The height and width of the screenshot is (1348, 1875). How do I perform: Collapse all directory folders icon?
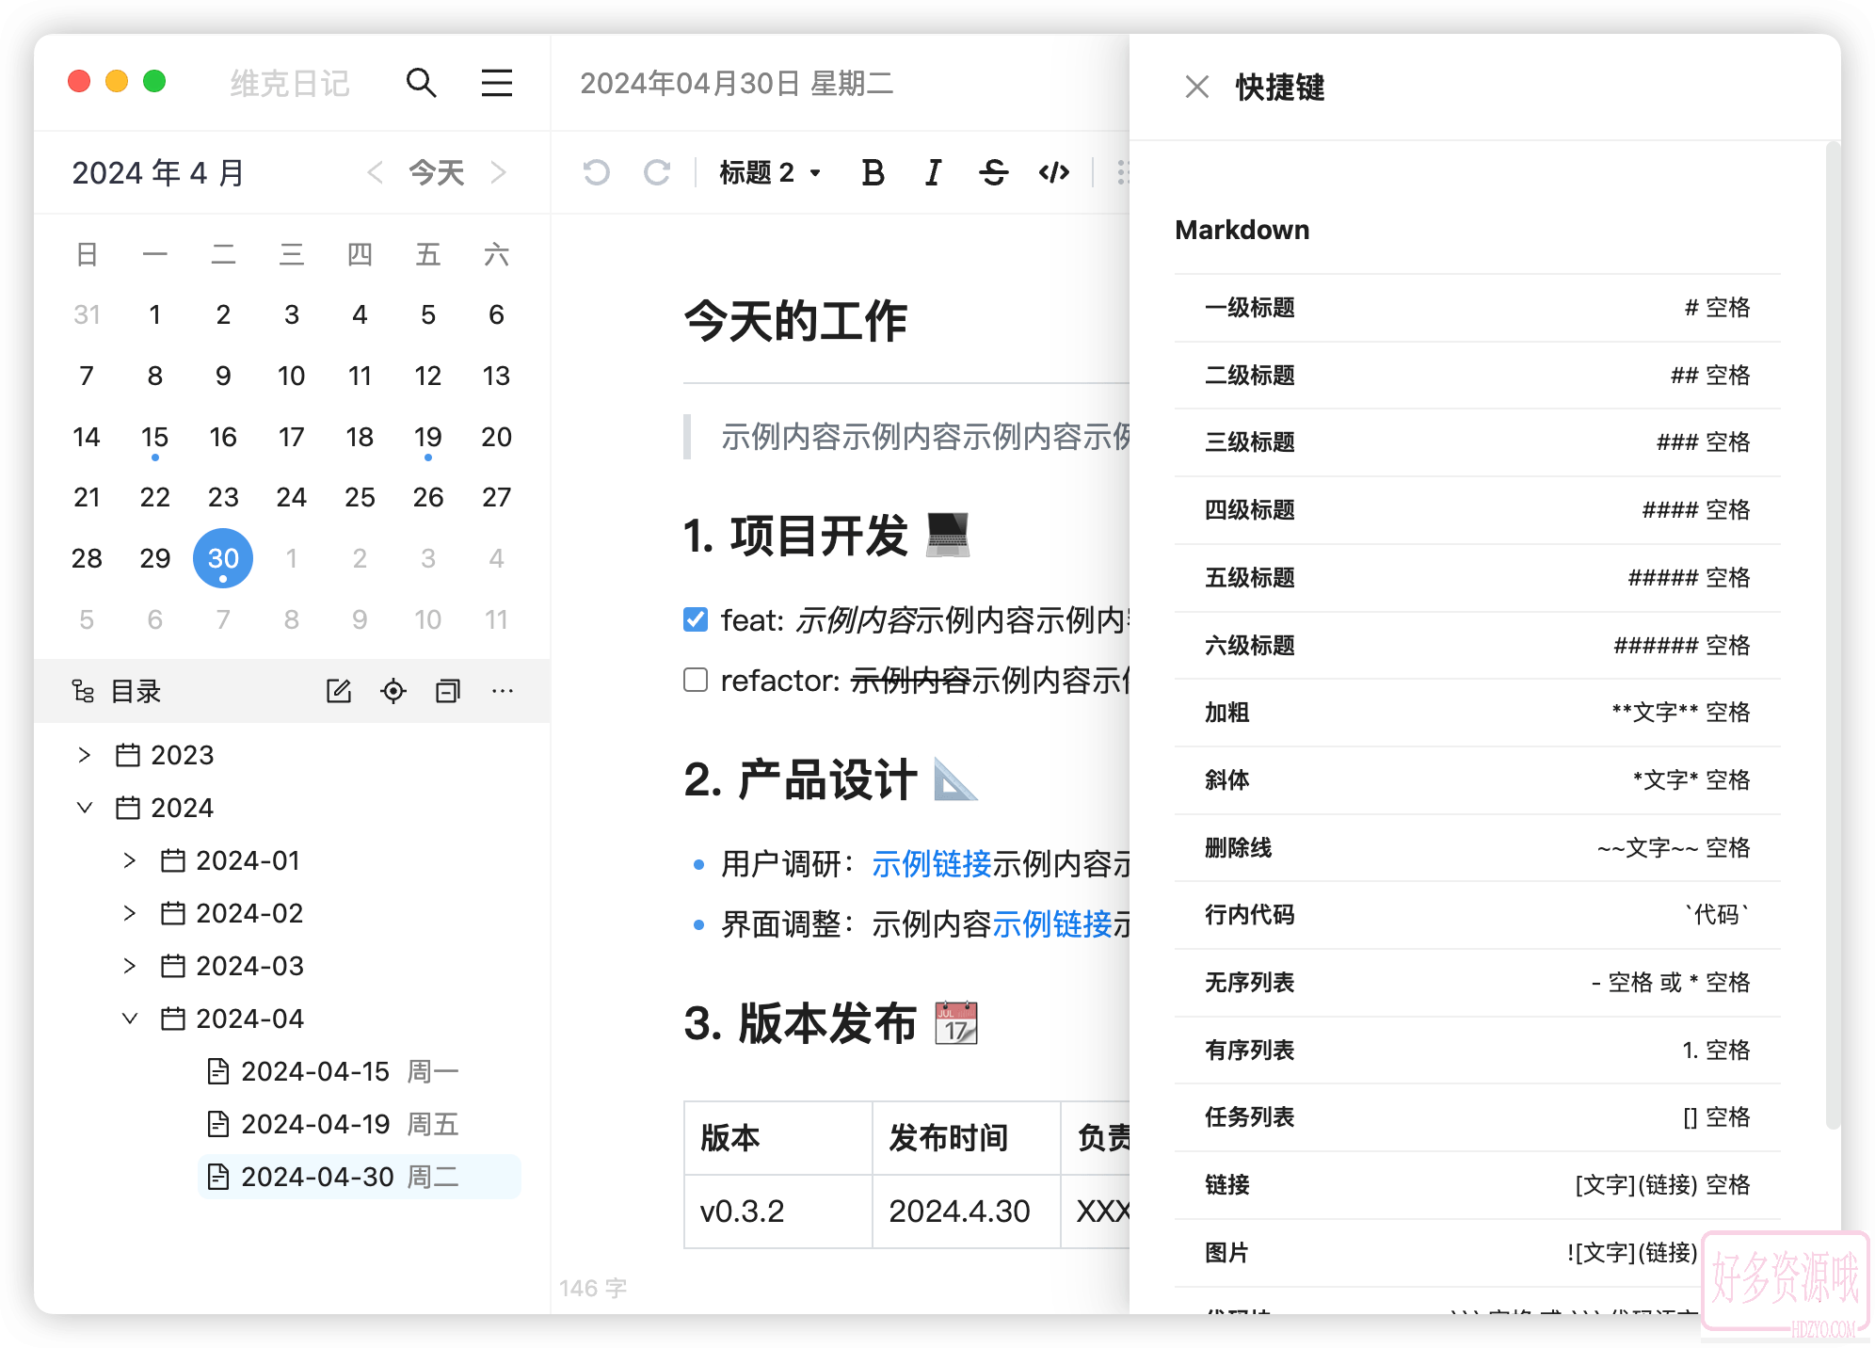[x=448, y=691]
